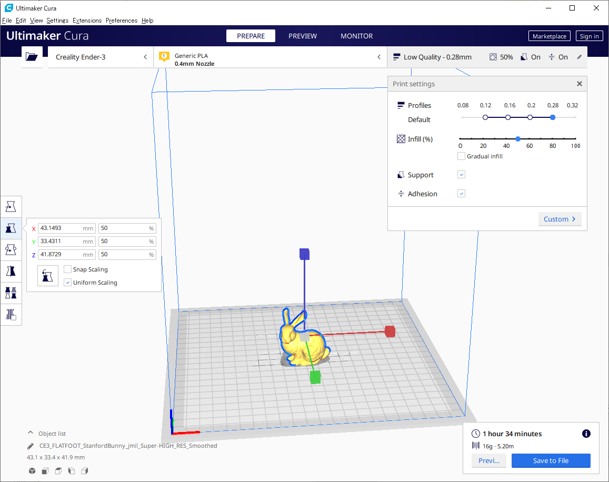Open the Marketplace
Viewport: 609px width, 482px height.
(x=549, y=36)
